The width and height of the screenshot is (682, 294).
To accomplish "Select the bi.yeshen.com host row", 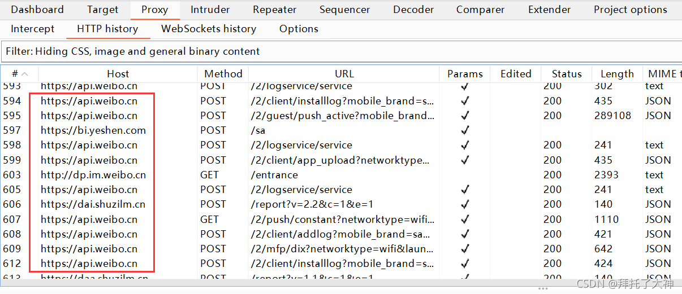I will (x=93, y=130).
